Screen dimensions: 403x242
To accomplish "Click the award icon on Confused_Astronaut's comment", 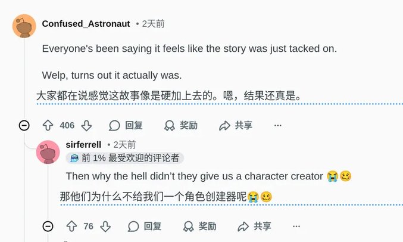I will (x=170, y=125).
